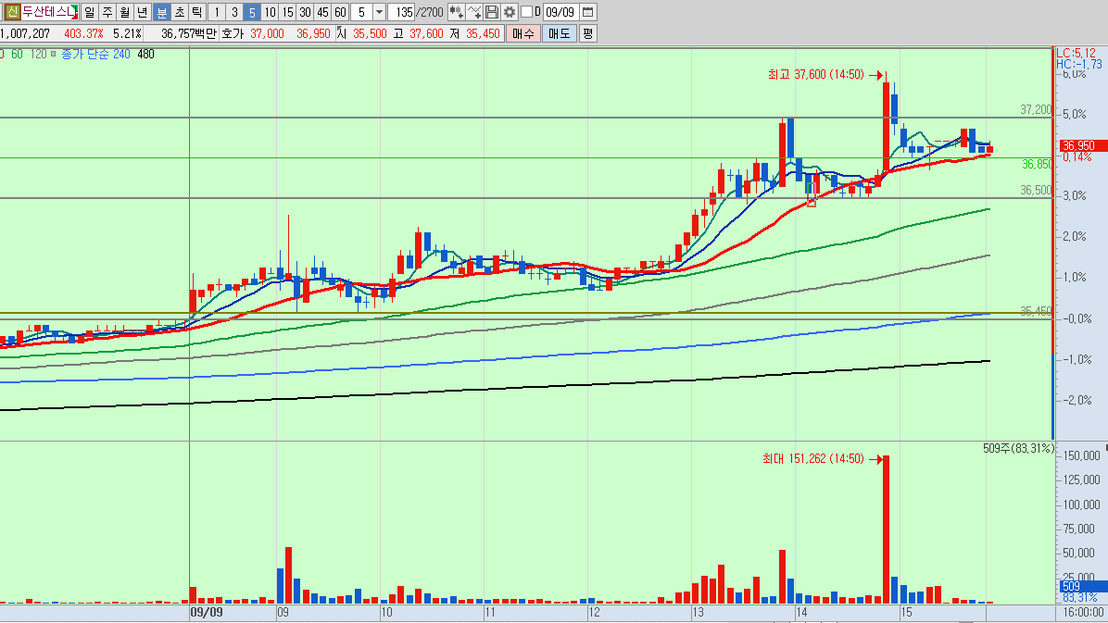Screen dimensions: 1108x623
Task: Select the 일 daily chart period
Action: coord(89,12)
